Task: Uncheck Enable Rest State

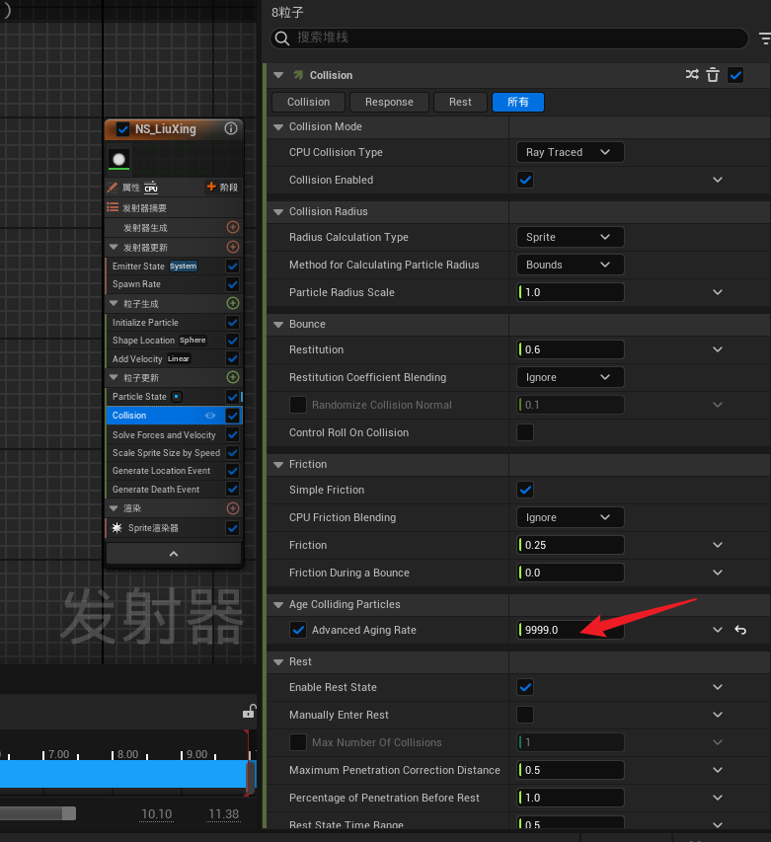Action: 525,687
